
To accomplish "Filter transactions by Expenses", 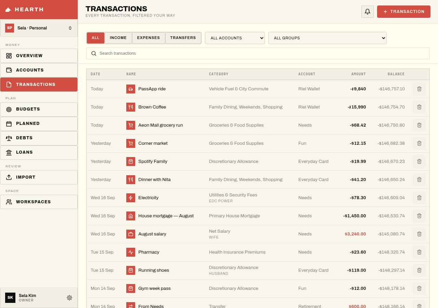I will click(149, 38).
